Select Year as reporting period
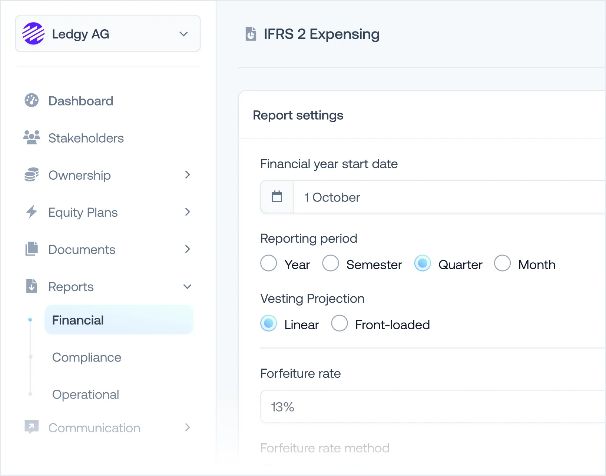Image resolution: width=606 pixels, height=476 pixels. coord(268,263)
